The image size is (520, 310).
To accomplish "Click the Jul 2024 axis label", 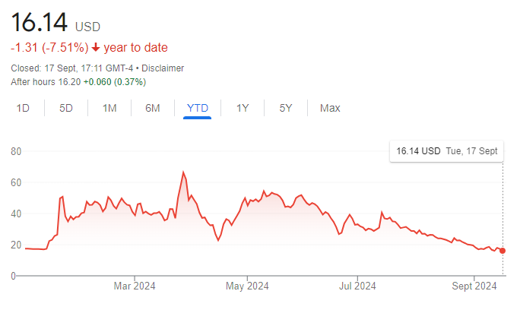I will click(357, 286).
